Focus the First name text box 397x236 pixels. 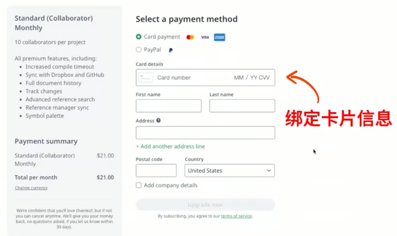(x=169, y=106)
